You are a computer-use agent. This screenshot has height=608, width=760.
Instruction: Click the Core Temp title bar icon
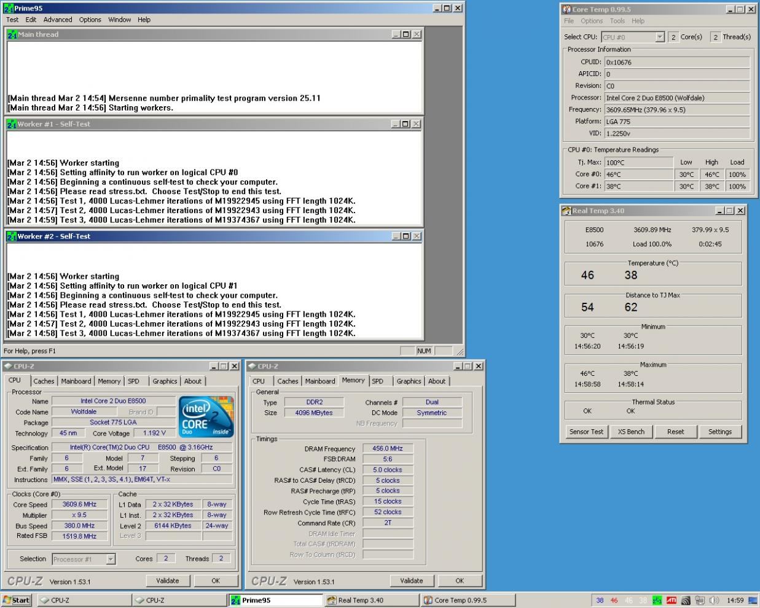pyautogui.click(x=566, y=9)
